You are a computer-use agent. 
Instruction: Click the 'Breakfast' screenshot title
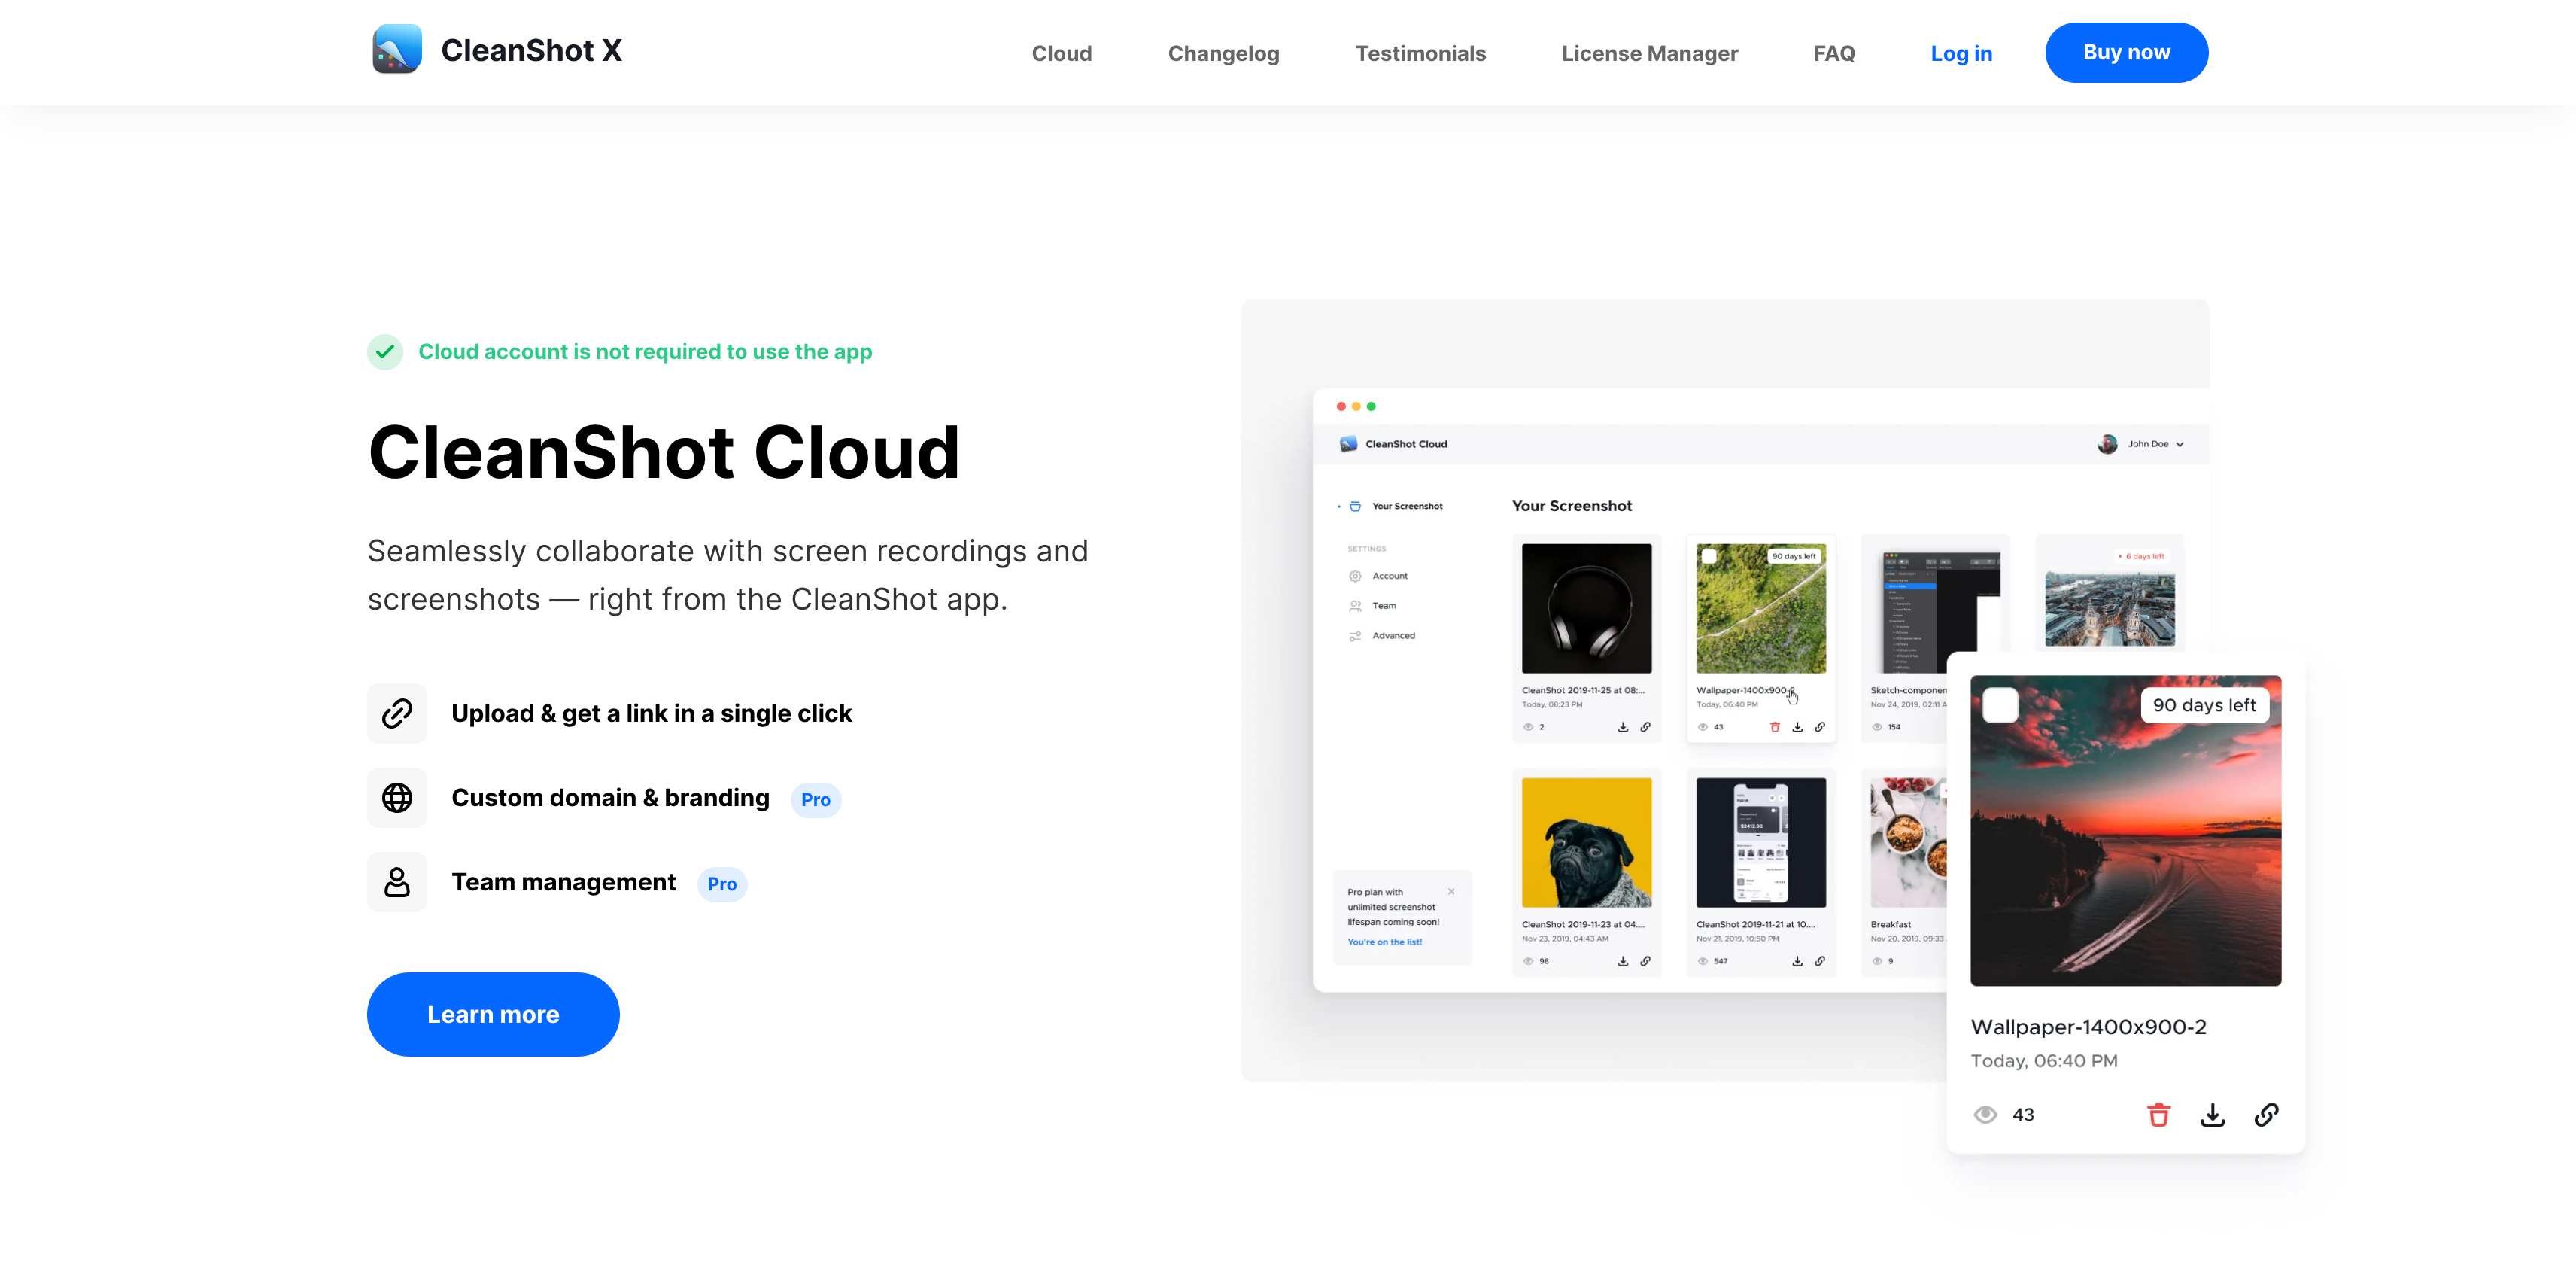click(1890, 925)
